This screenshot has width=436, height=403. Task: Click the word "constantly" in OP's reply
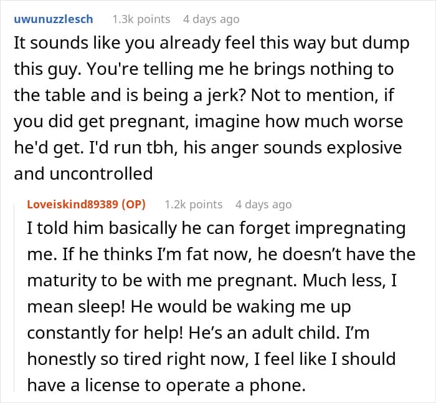pyautogui.click(x=69, y=333)
